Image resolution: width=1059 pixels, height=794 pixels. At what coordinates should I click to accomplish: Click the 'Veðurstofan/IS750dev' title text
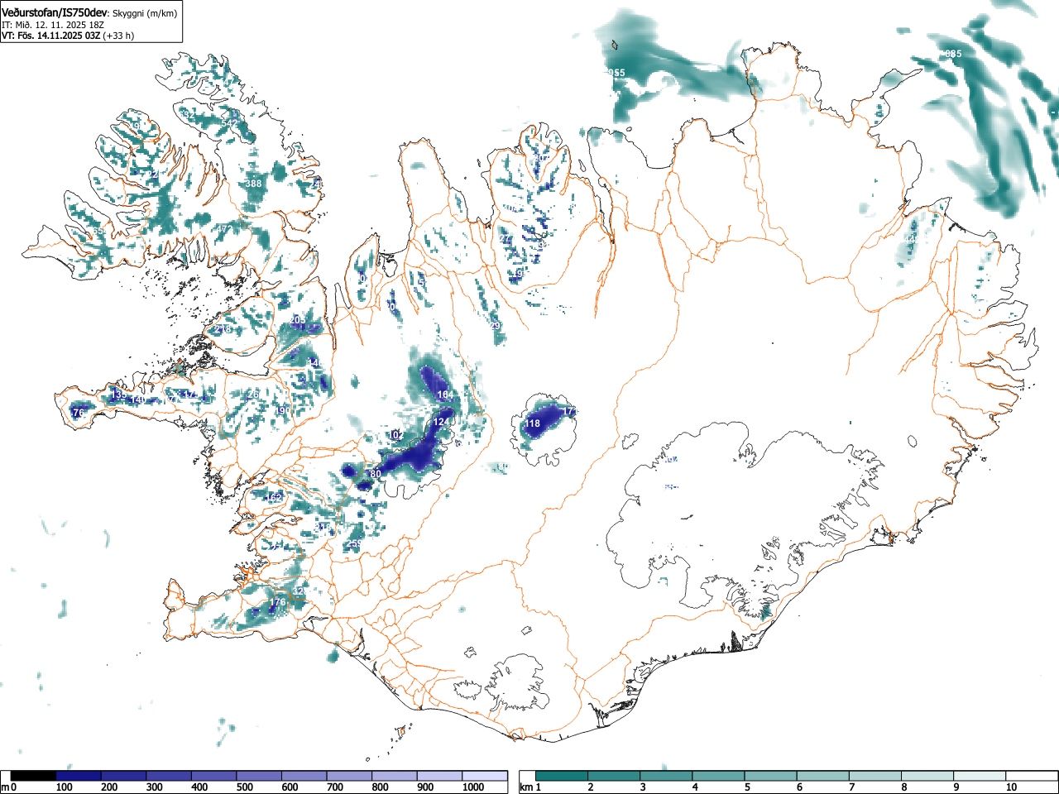tap(55, 12)
